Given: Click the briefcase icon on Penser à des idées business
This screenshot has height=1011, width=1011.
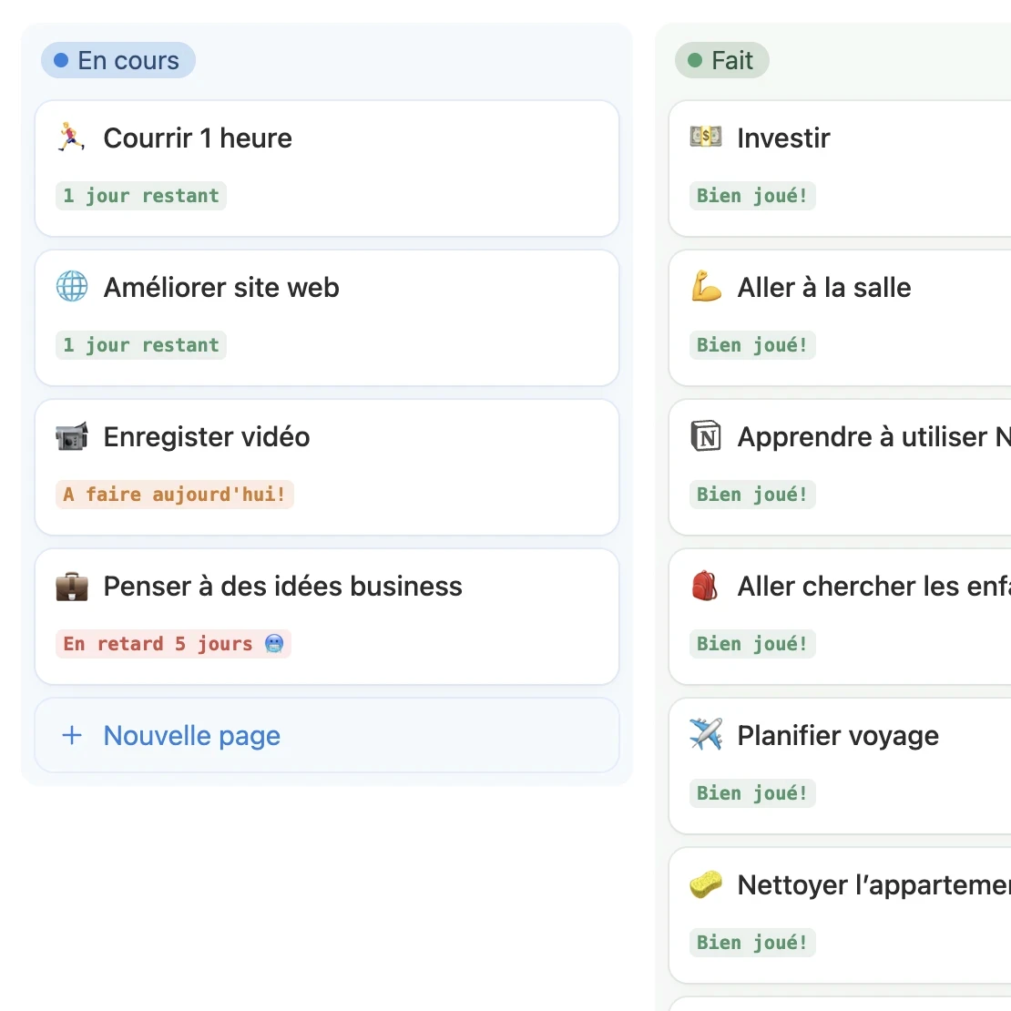Looking at the screenshot, I should click(72, 586).
